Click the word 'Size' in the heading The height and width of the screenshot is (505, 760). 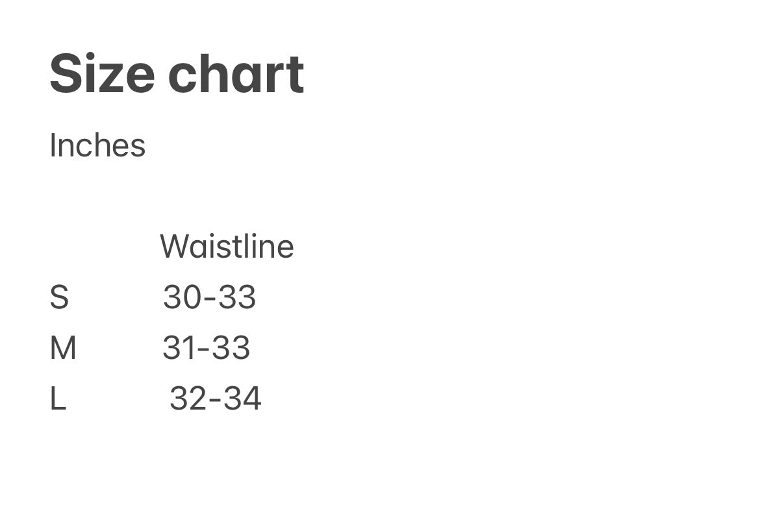[x=102, y=74]
